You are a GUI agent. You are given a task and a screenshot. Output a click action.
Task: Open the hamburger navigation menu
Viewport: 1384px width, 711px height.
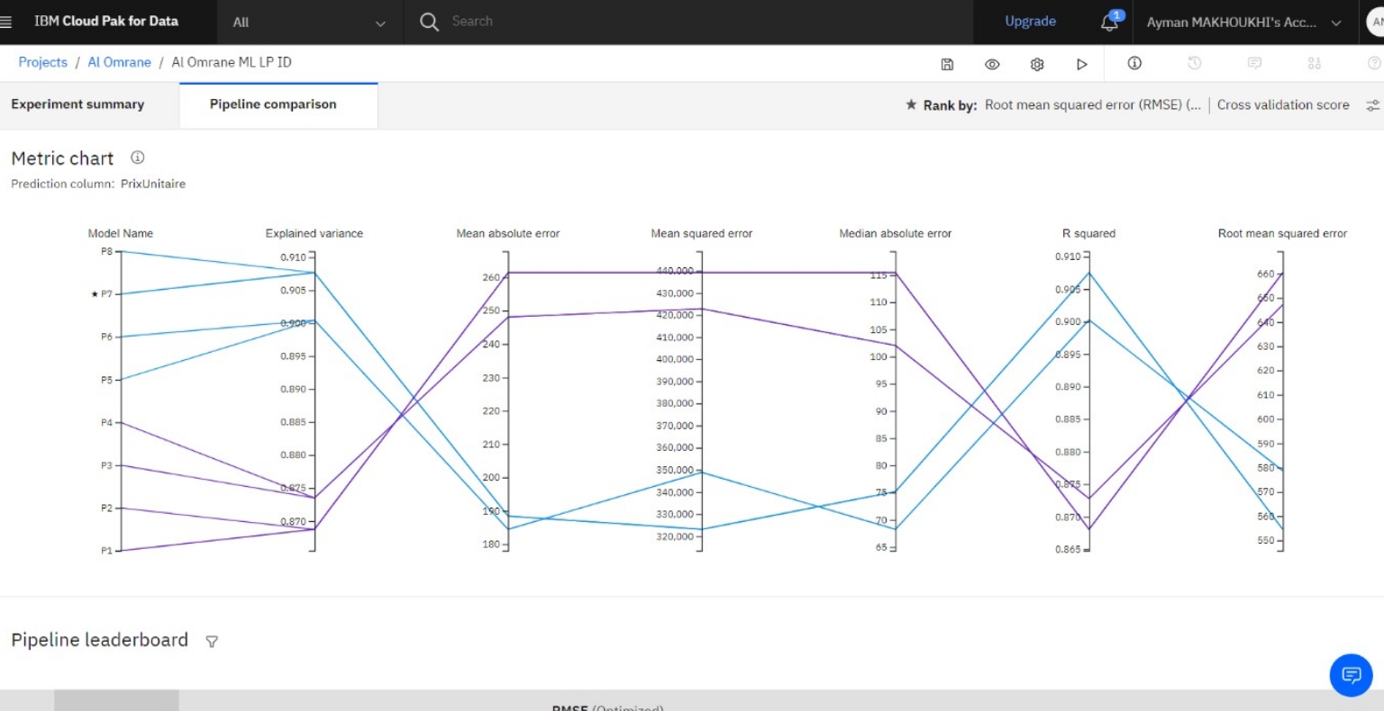[7, 22]
